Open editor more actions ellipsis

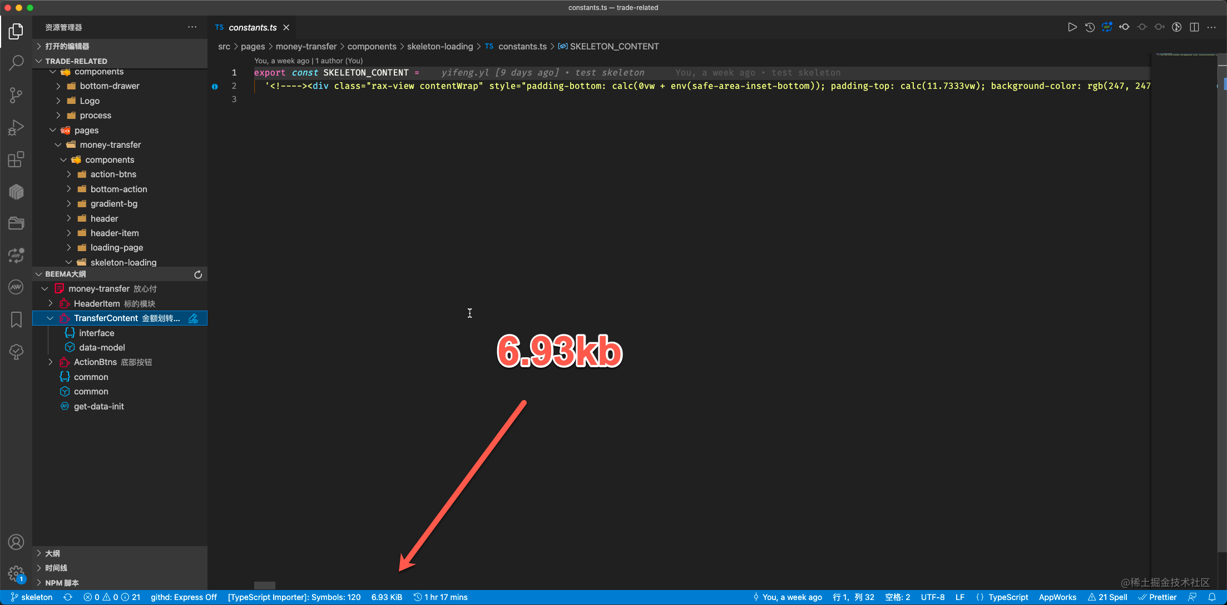pyautogui.click(x=1211, y=27)
